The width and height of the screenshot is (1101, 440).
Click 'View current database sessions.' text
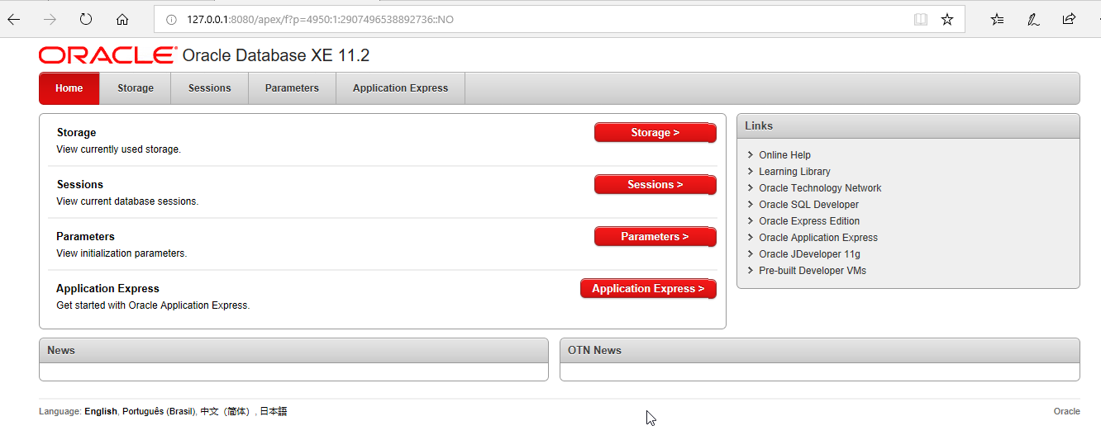[x=127, y=201]
